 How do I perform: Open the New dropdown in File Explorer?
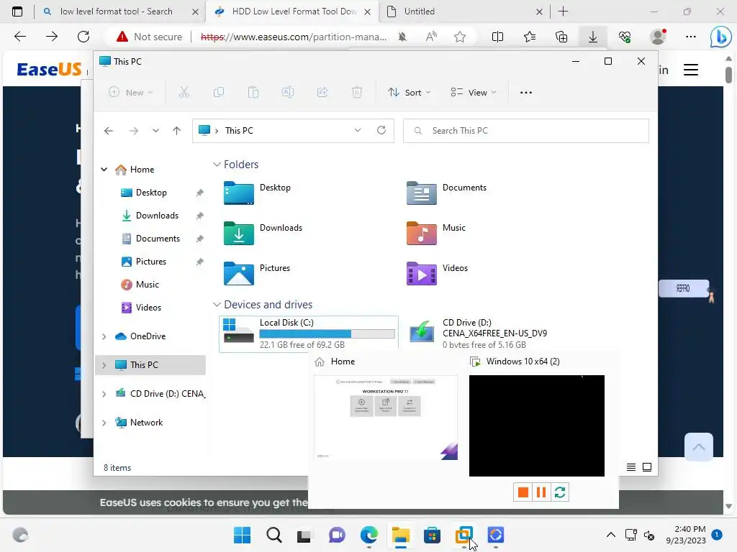[x=131, y=93]
